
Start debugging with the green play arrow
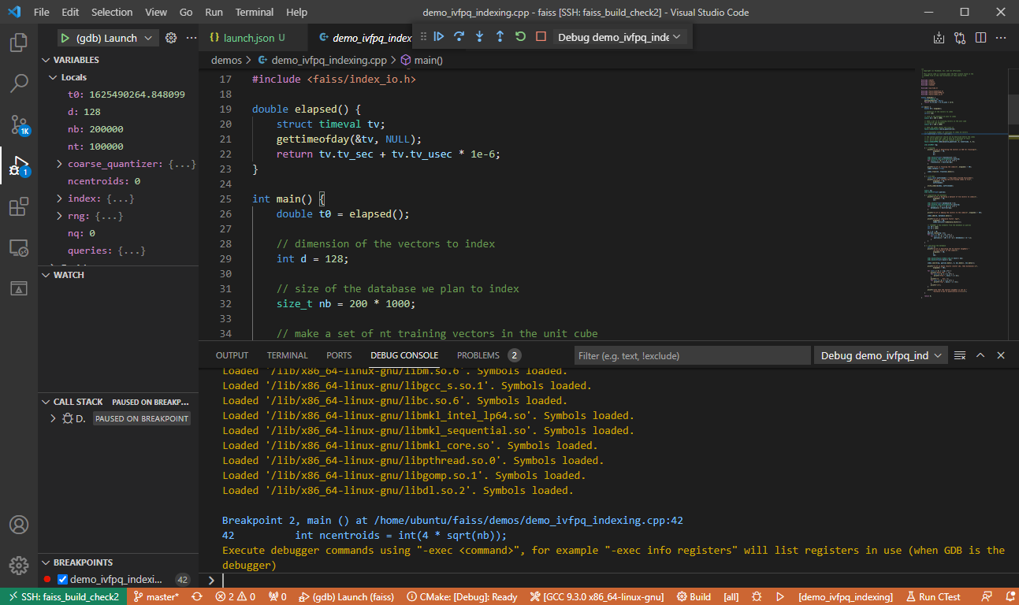point(65,38)
